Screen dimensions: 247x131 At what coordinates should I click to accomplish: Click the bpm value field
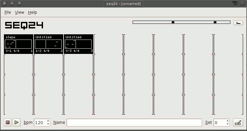point(40,123)
